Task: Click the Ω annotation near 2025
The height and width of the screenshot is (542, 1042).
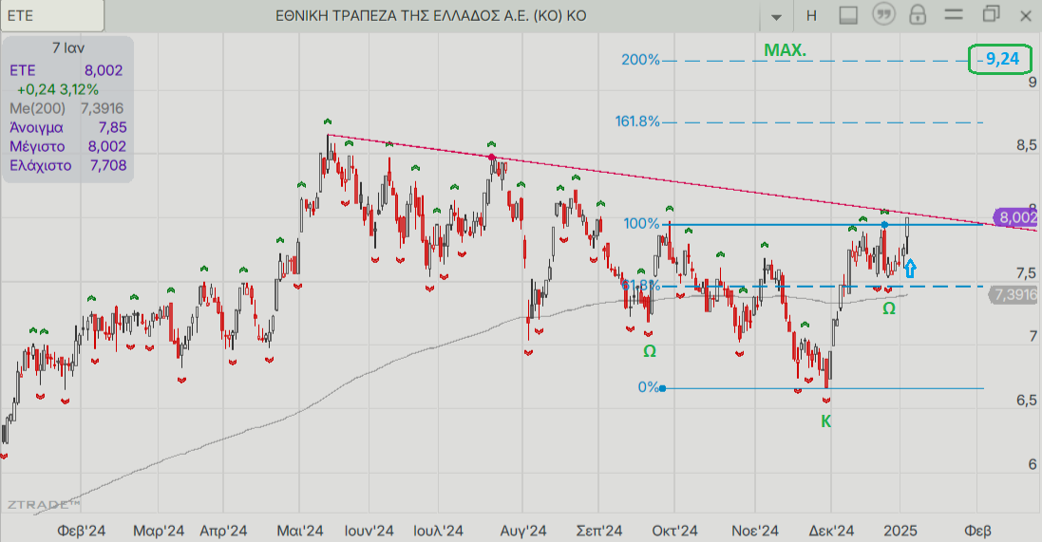Action: tap(888, 308)
